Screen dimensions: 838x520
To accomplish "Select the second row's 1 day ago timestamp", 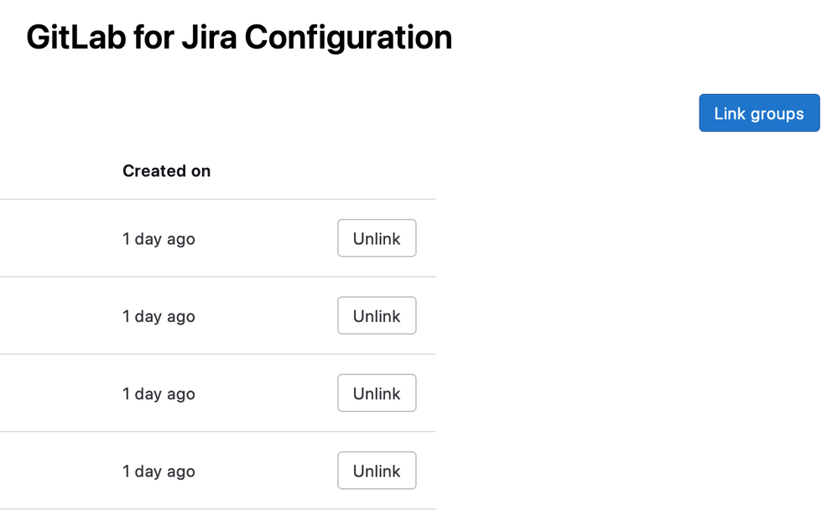I will (159, 316).
